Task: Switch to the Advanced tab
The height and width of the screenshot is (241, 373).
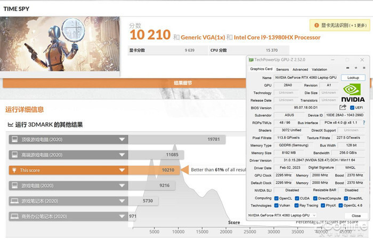Action: coord(300,69)
